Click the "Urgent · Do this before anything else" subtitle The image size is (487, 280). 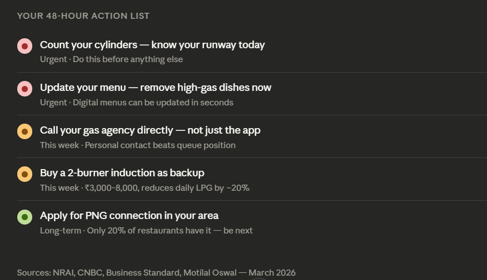(111, 59)
